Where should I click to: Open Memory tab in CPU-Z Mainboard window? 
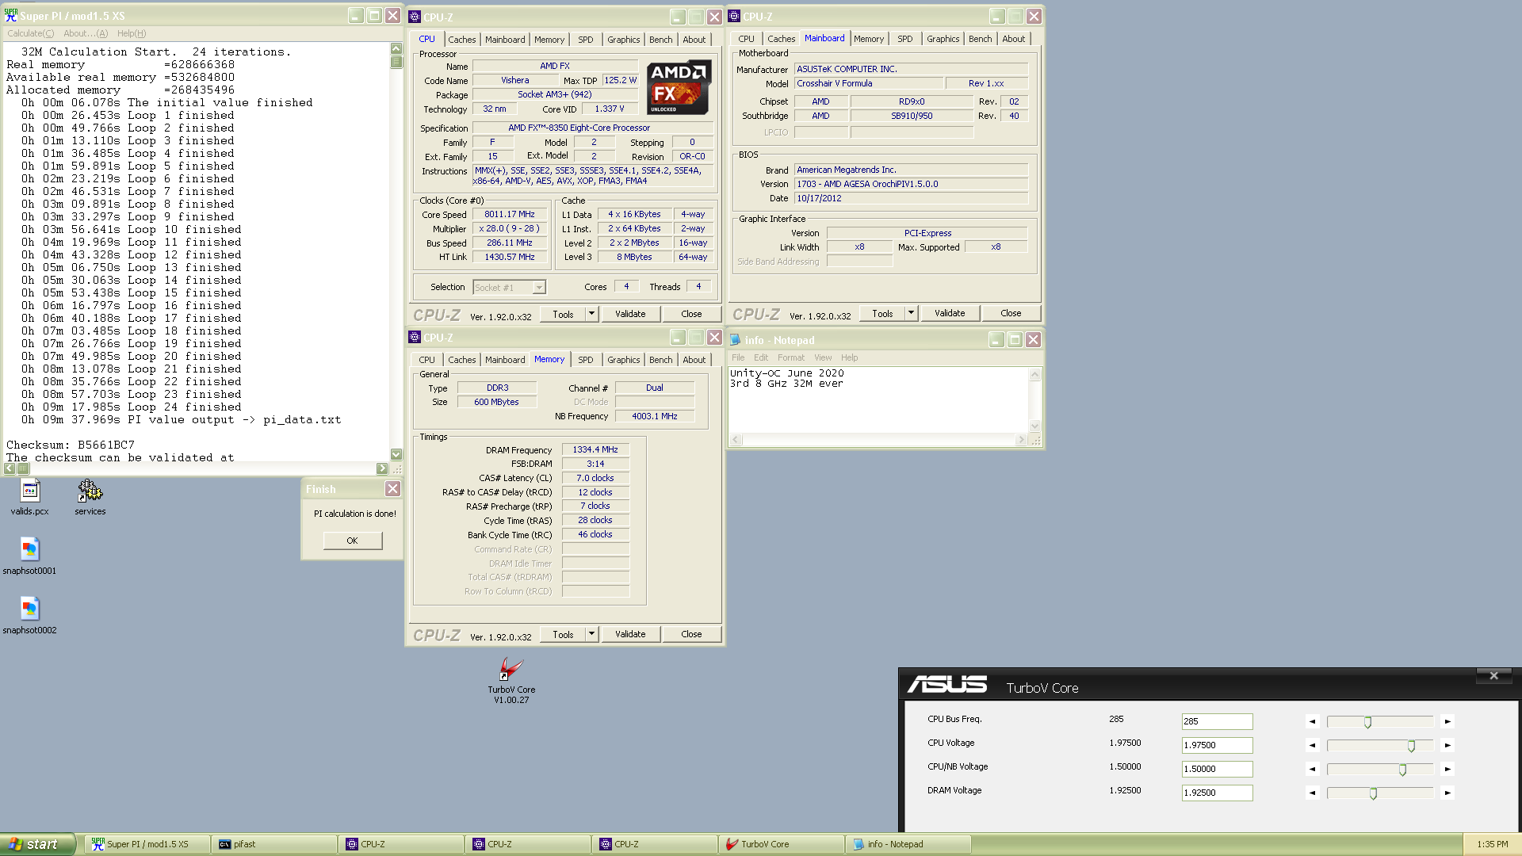point(868,39)
